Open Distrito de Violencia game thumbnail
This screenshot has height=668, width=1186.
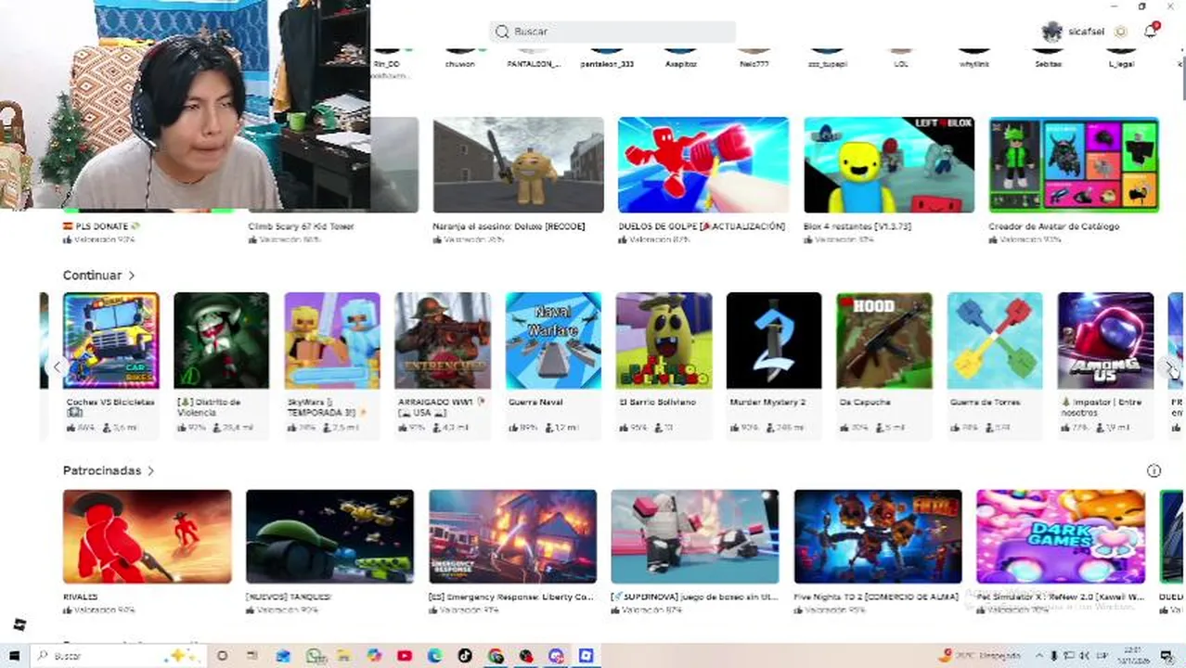coord(221,340)
